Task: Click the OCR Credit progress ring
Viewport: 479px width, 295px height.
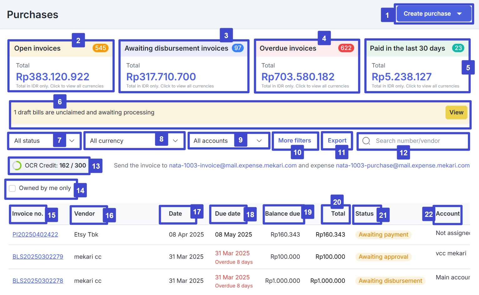Action: (17, 166)
